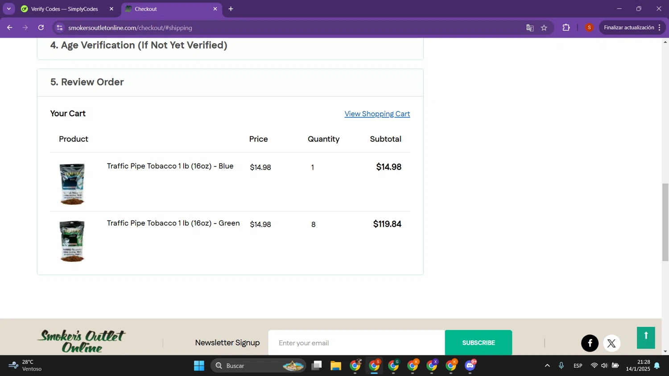
Task: Open the weather widget showing 28°C
Action: coord(25,365)
